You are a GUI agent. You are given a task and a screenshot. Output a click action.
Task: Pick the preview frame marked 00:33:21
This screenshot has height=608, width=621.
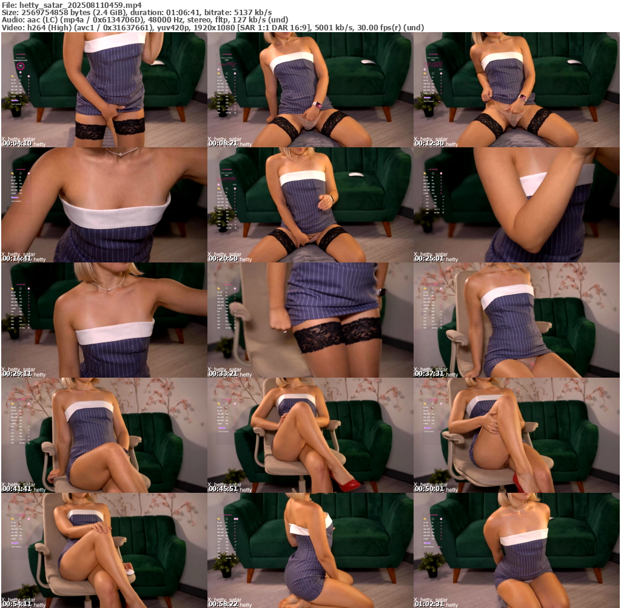click(310, 320)
